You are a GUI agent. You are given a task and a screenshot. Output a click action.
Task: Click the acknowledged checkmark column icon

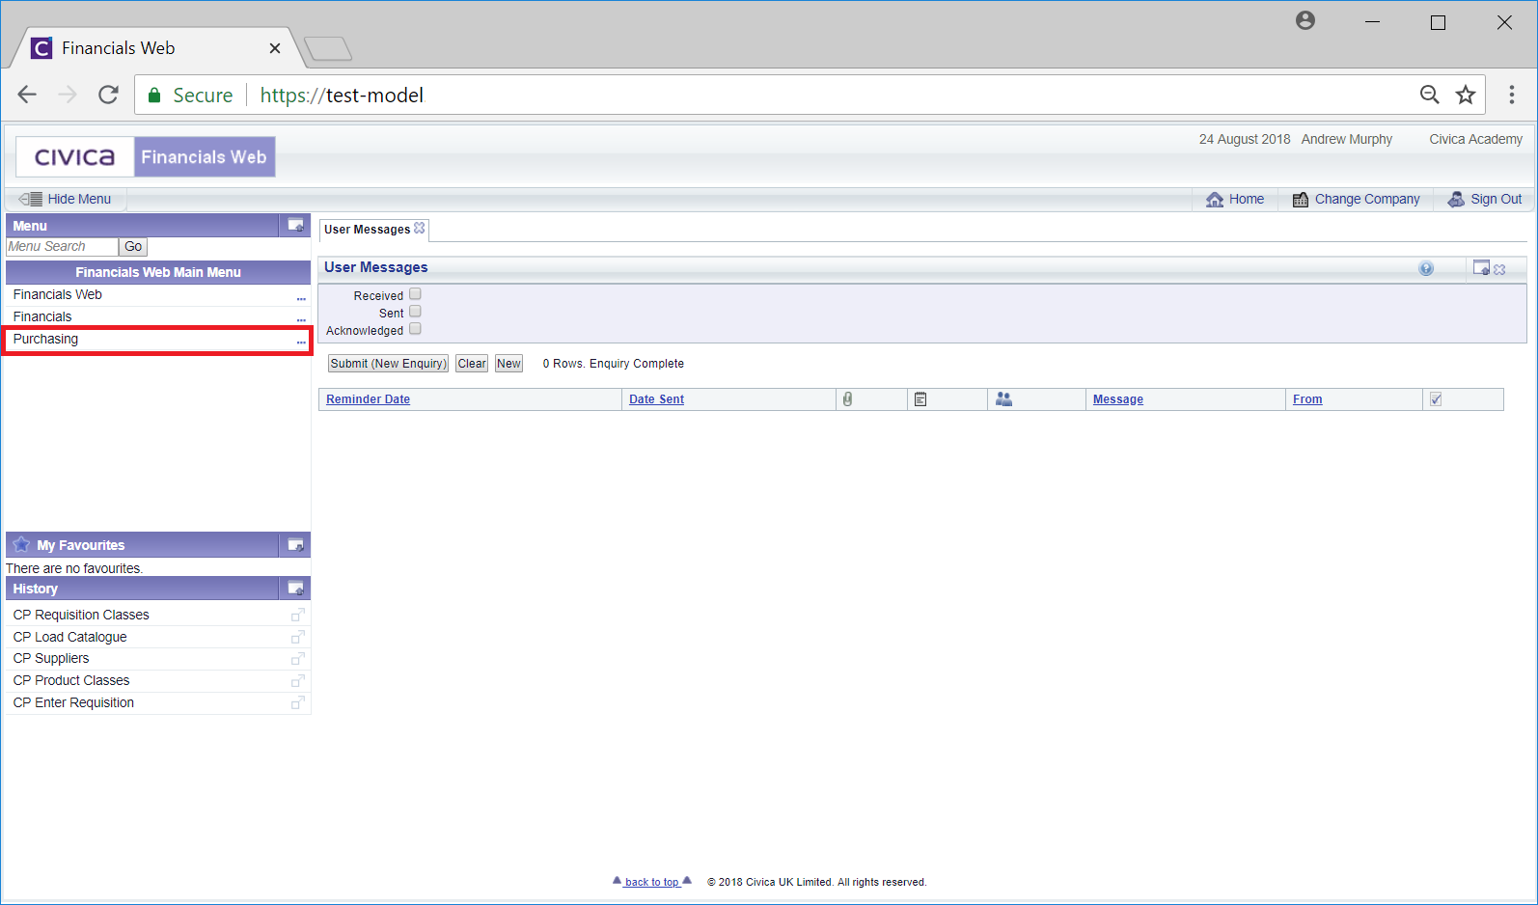[x=1436, y=399]
